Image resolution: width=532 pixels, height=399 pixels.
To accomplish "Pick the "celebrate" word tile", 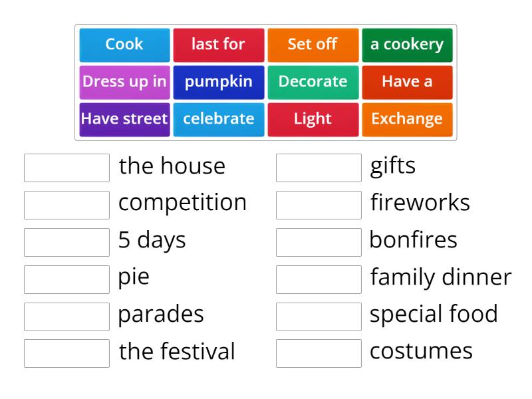I will point(218,119).
